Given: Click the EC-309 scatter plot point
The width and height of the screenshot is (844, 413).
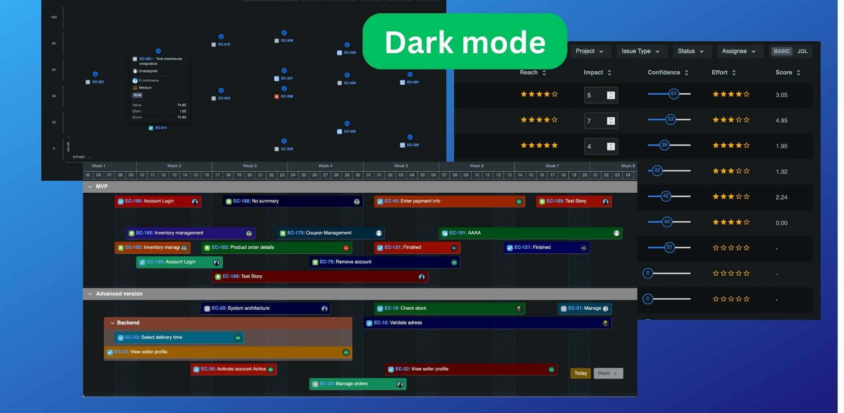Looking at the screenshot, I should [x=284, y=141].
